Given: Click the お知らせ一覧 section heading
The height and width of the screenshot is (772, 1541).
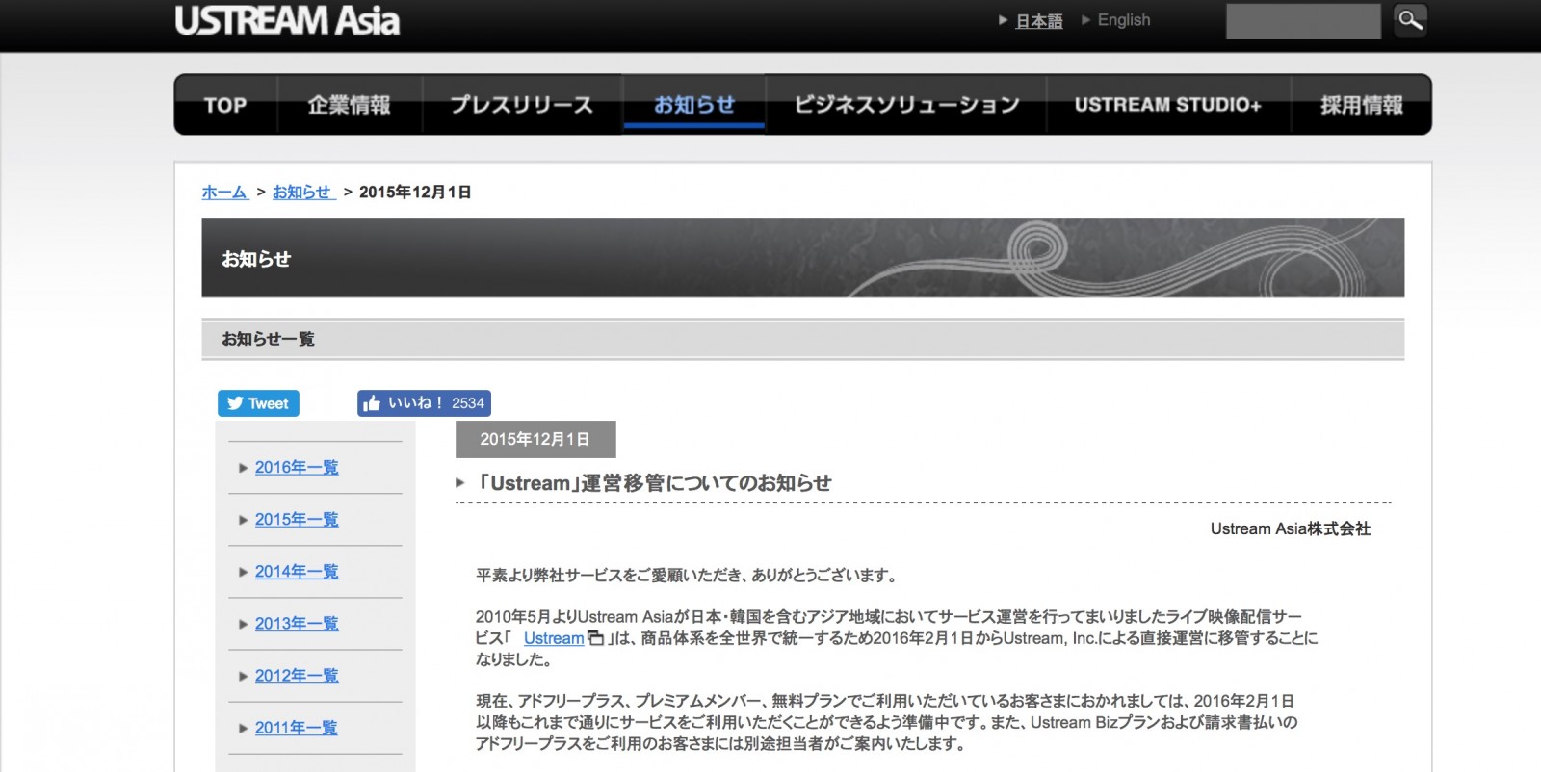Looking at the screenshot, I should [x=268, y=339].
